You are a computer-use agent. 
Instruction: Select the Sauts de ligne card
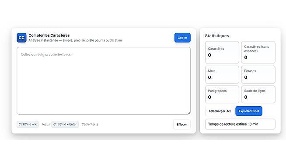[x=258, y=94]
